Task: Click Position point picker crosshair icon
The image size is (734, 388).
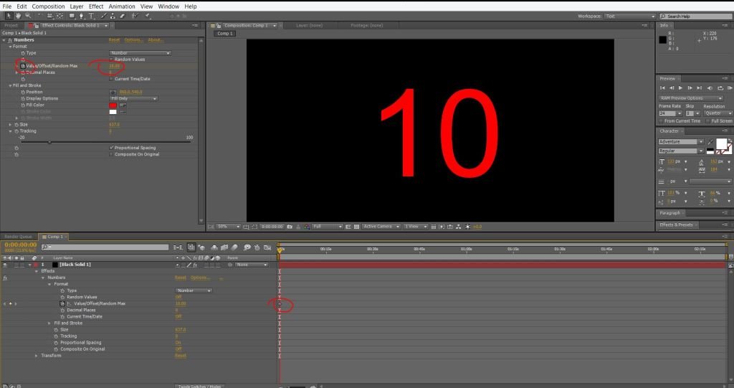Action: tap(113, 93)
